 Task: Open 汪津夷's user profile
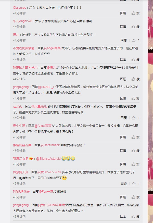point(18,106)
